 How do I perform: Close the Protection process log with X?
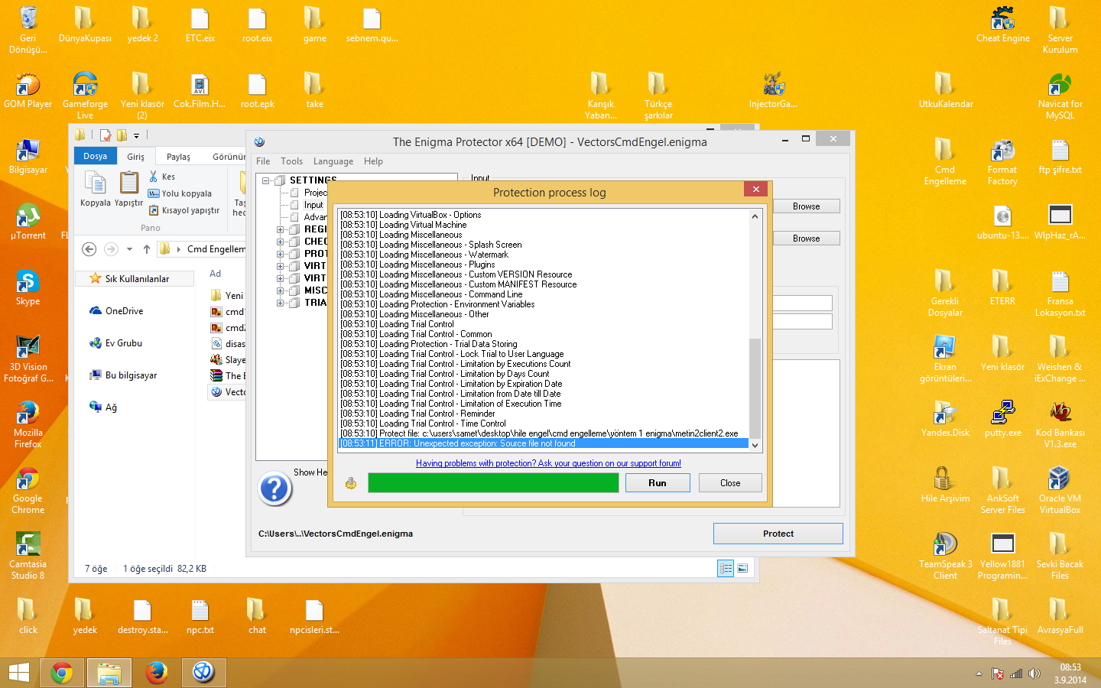click(755, 190)
